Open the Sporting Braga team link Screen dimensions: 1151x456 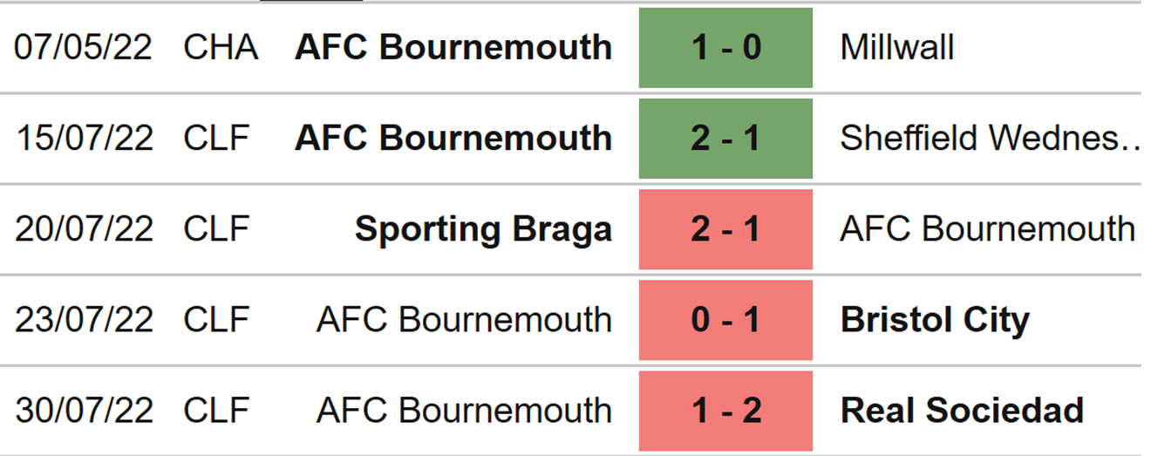483,229
